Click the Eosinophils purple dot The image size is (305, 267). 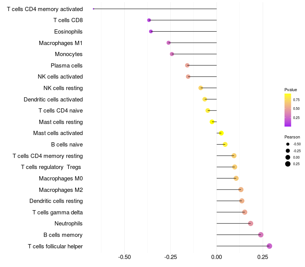151,31
